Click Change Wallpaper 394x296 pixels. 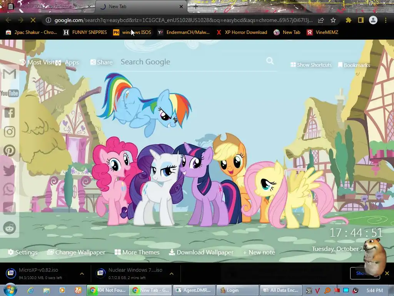coord(76,252)
